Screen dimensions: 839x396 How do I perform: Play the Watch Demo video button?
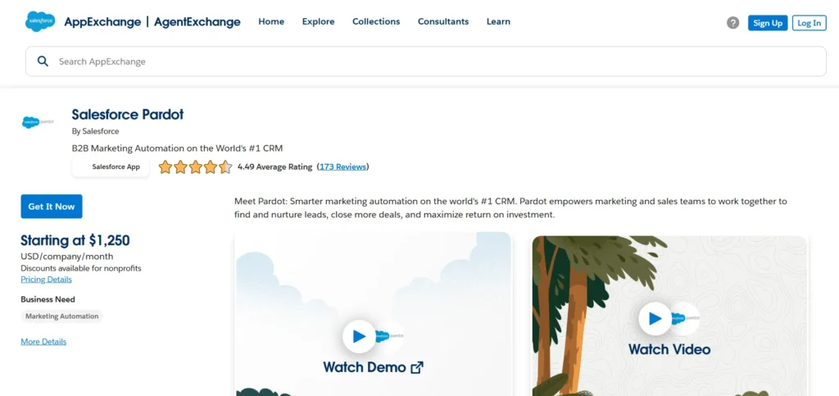point(359,336)
